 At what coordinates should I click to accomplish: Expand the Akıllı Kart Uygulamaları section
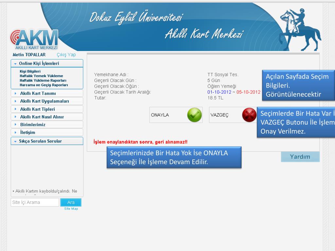(47, 101)
